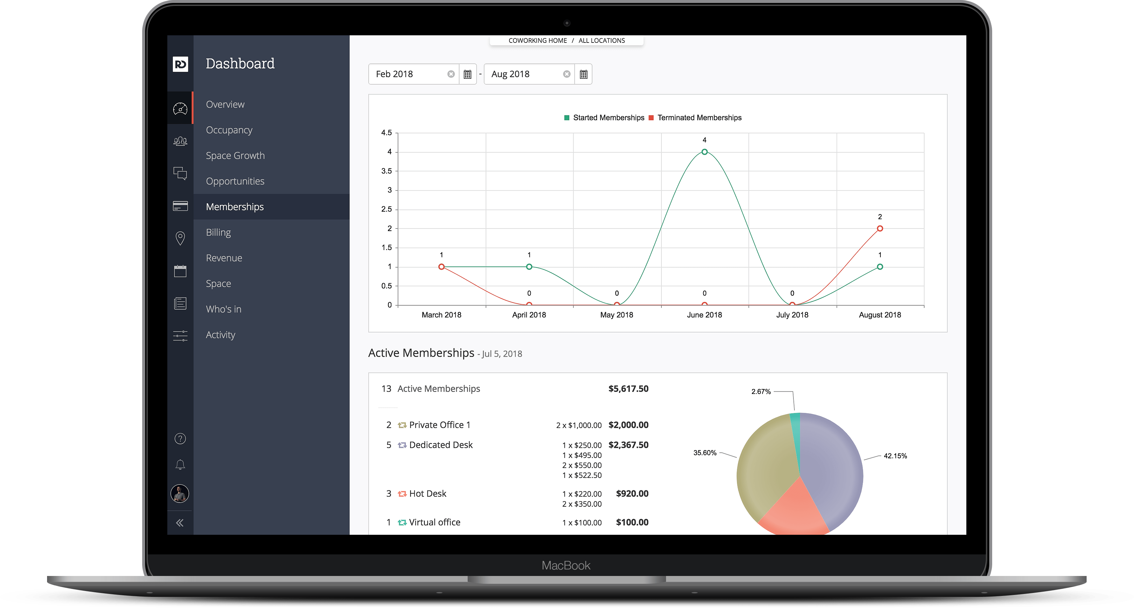
Task: Click the location pin icon in sidebar
Action: 180,238
